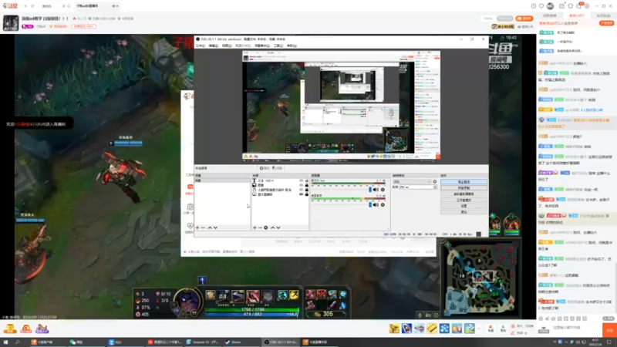Move scene down in OBS scenes list
The width and height of the screenshot is (617, 347).
pyautogui.click(x=215, y=227)
